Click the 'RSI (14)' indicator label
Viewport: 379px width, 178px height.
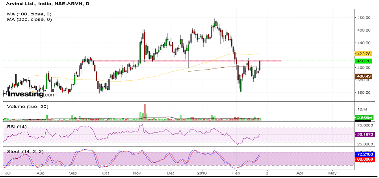(17, 127)
